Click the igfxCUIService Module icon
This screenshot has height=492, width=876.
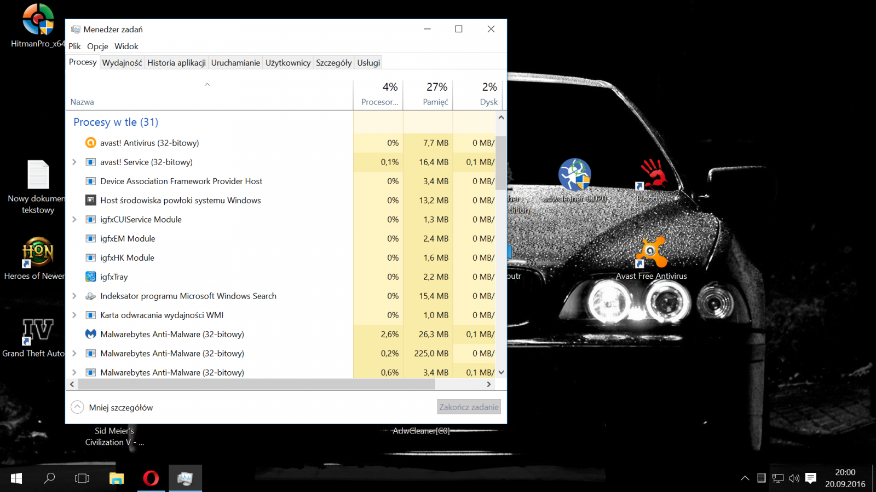tap(91, 219)
